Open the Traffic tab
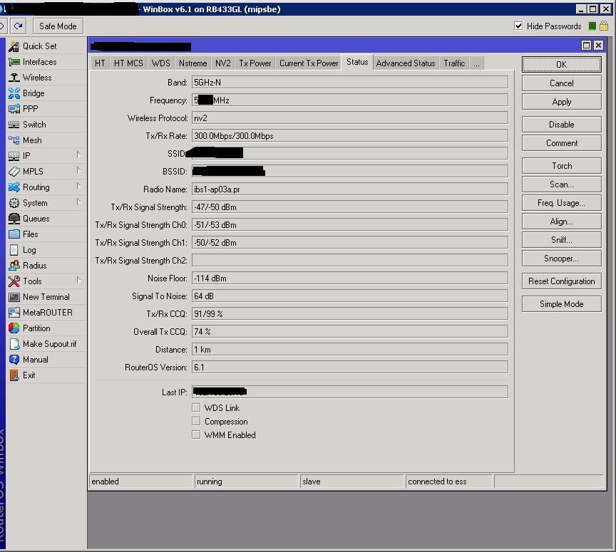The width and height of the screenshot is (616, 552). pos(454,63)
